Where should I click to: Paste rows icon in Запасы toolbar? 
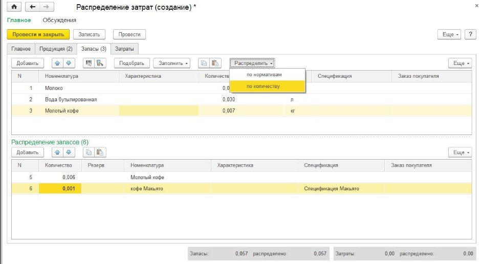(215, 63)
